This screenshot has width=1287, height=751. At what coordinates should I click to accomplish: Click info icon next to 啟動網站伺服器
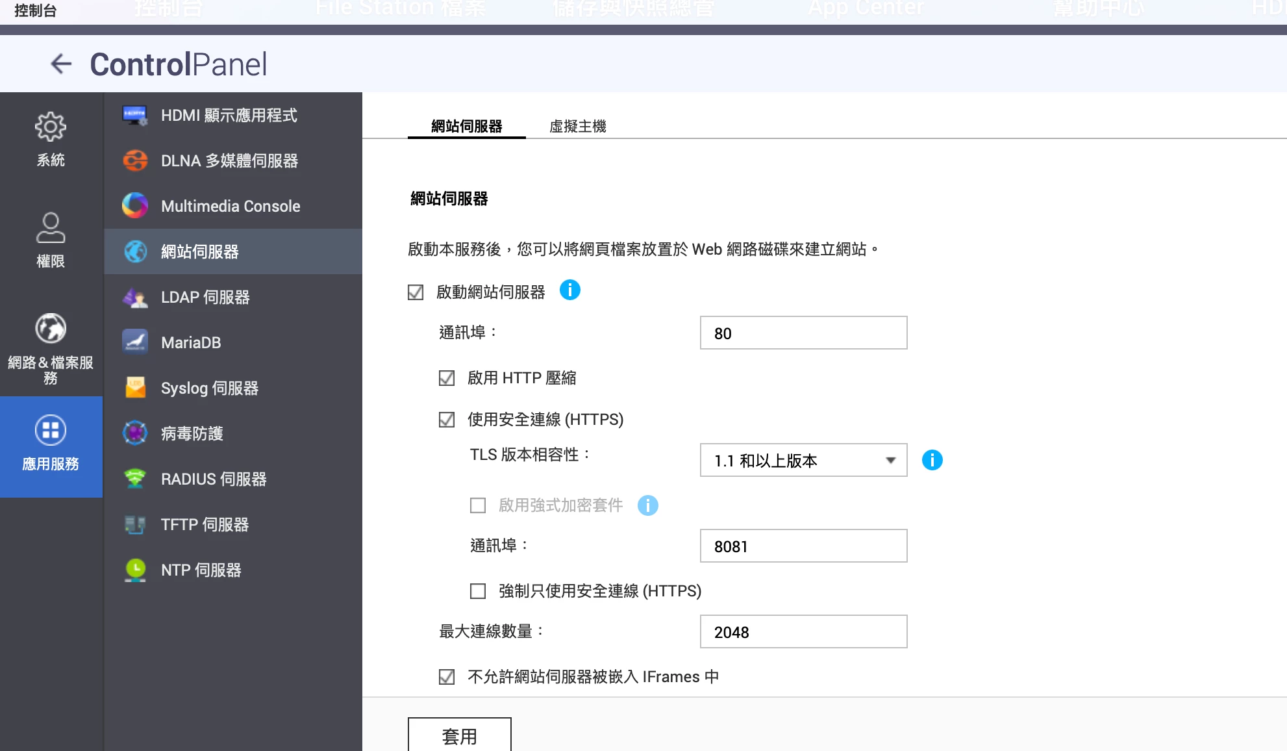[x=569, y=290]
